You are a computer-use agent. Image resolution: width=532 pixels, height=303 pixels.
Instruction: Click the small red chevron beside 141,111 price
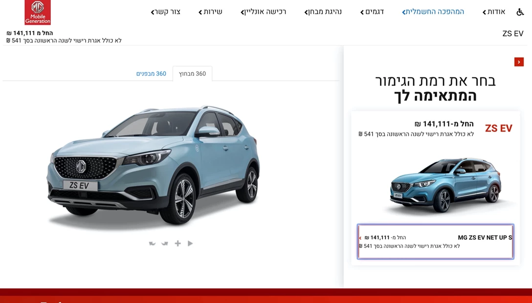pos(360,238)
